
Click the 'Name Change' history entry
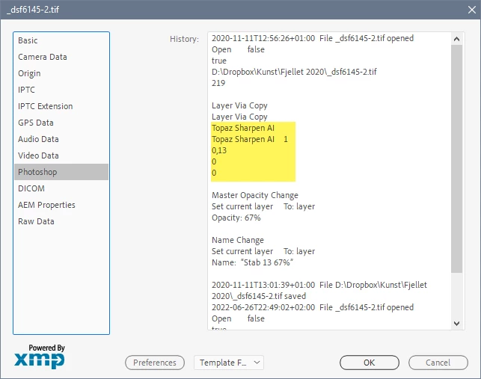click(x=238, y=240)
